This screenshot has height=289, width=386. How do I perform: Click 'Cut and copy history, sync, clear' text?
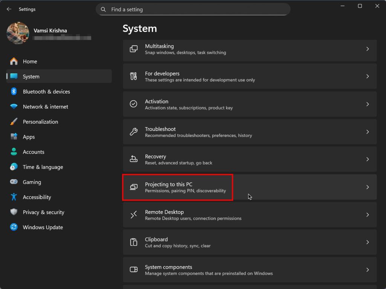(178, 246)
